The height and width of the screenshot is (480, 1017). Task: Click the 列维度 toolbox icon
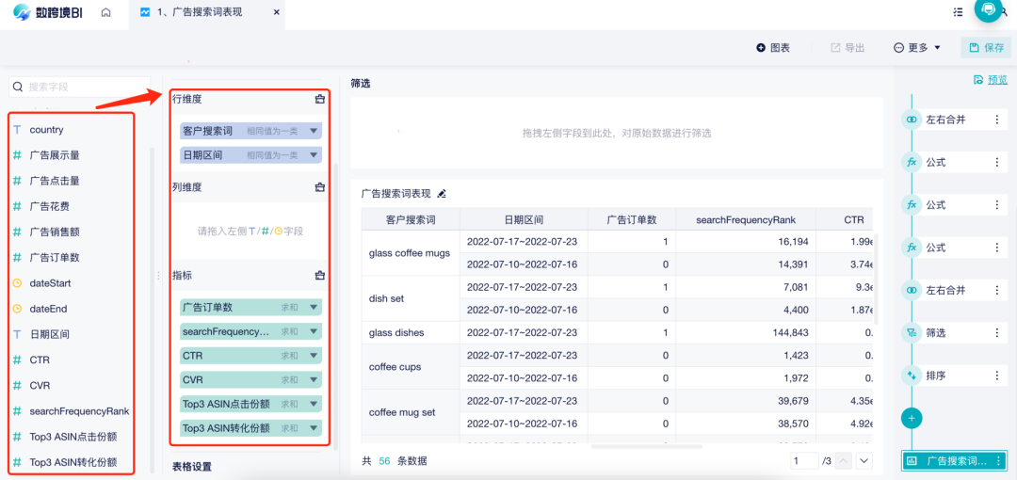point(319,186)
